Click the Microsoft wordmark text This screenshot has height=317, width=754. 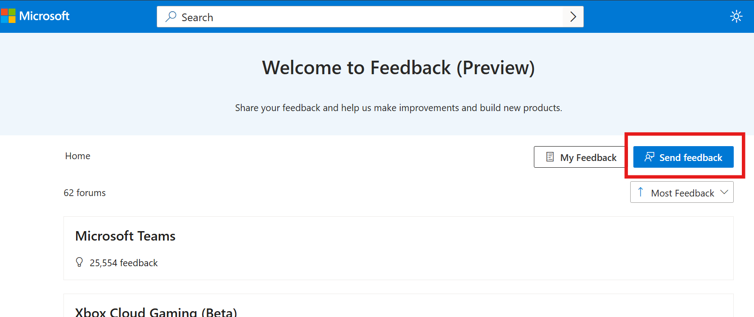44,16
